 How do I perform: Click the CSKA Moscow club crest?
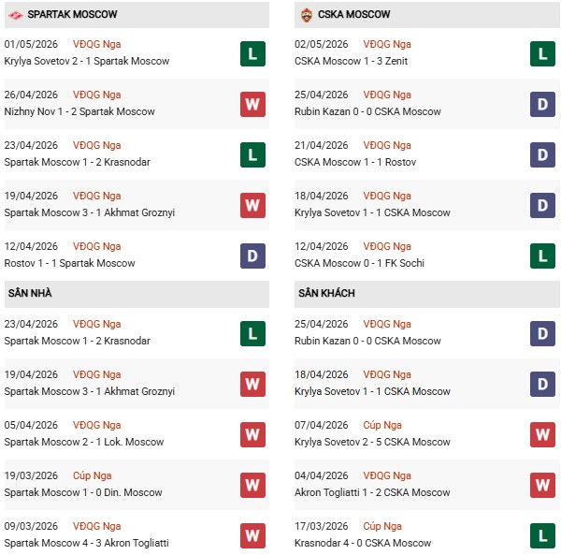pos(307,15)
